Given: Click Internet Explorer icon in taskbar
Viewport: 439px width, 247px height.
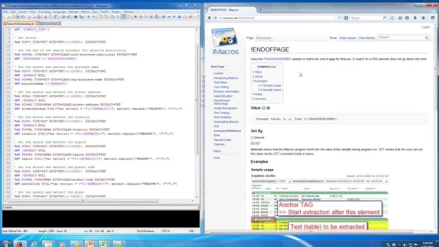Looking at the screenshot, I should click(34, 244).
